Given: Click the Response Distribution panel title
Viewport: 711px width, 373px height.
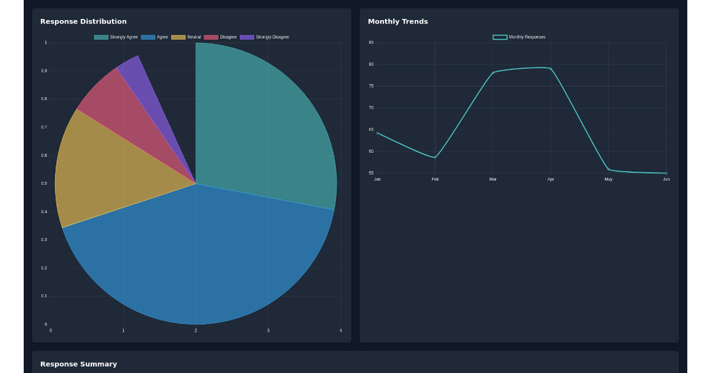Looking at the screenshot, I should click(x=83, y=21).
